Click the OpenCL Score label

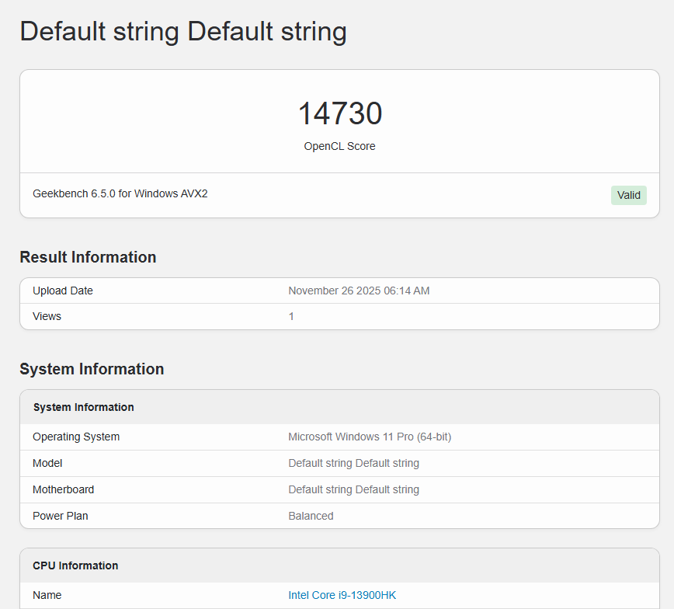(339, 146)
